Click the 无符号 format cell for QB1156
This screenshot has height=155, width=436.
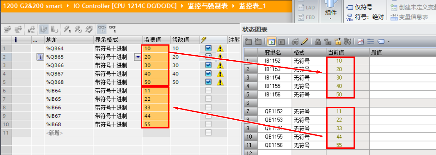pos(309,145)
